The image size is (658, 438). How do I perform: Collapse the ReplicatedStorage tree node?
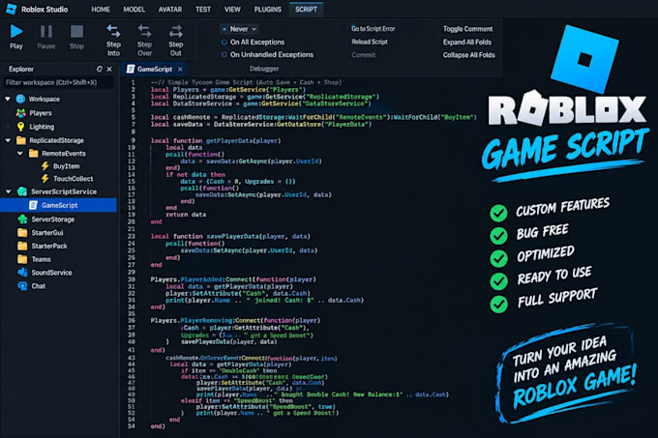(x=8, y=140)
